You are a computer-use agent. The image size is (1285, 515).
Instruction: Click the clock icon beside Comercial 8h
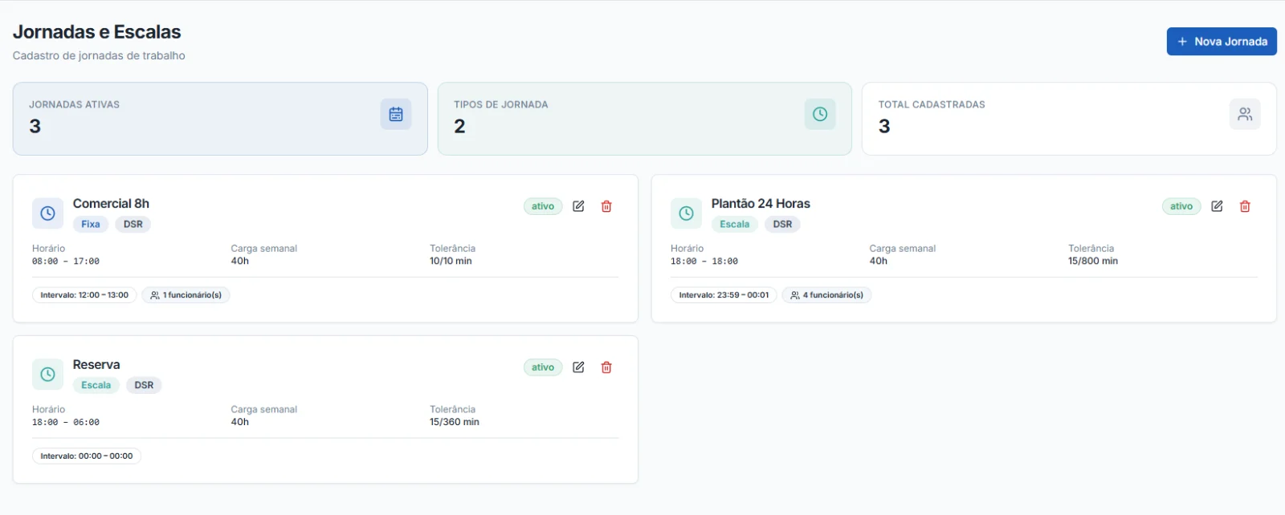tap(47, 213)
